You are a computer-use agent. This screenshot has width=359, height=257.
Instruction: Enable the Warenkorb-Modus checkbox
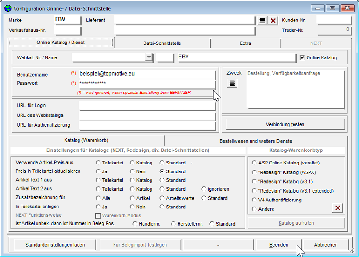tap(98, 215)
